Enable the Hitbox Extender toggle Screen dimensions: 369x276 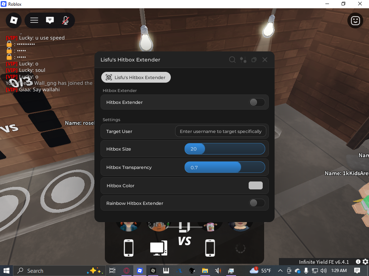coord(257,102)
